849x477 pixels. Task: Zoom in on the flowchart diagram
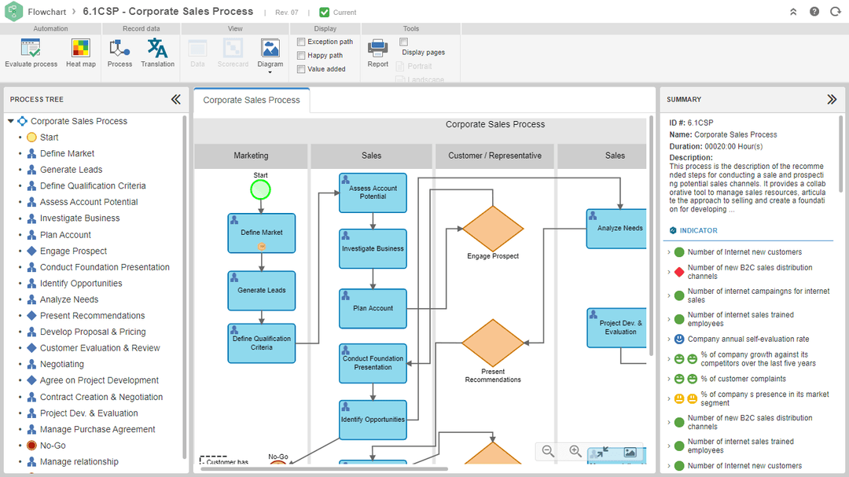pyautogui.click(x=575, y=452)
